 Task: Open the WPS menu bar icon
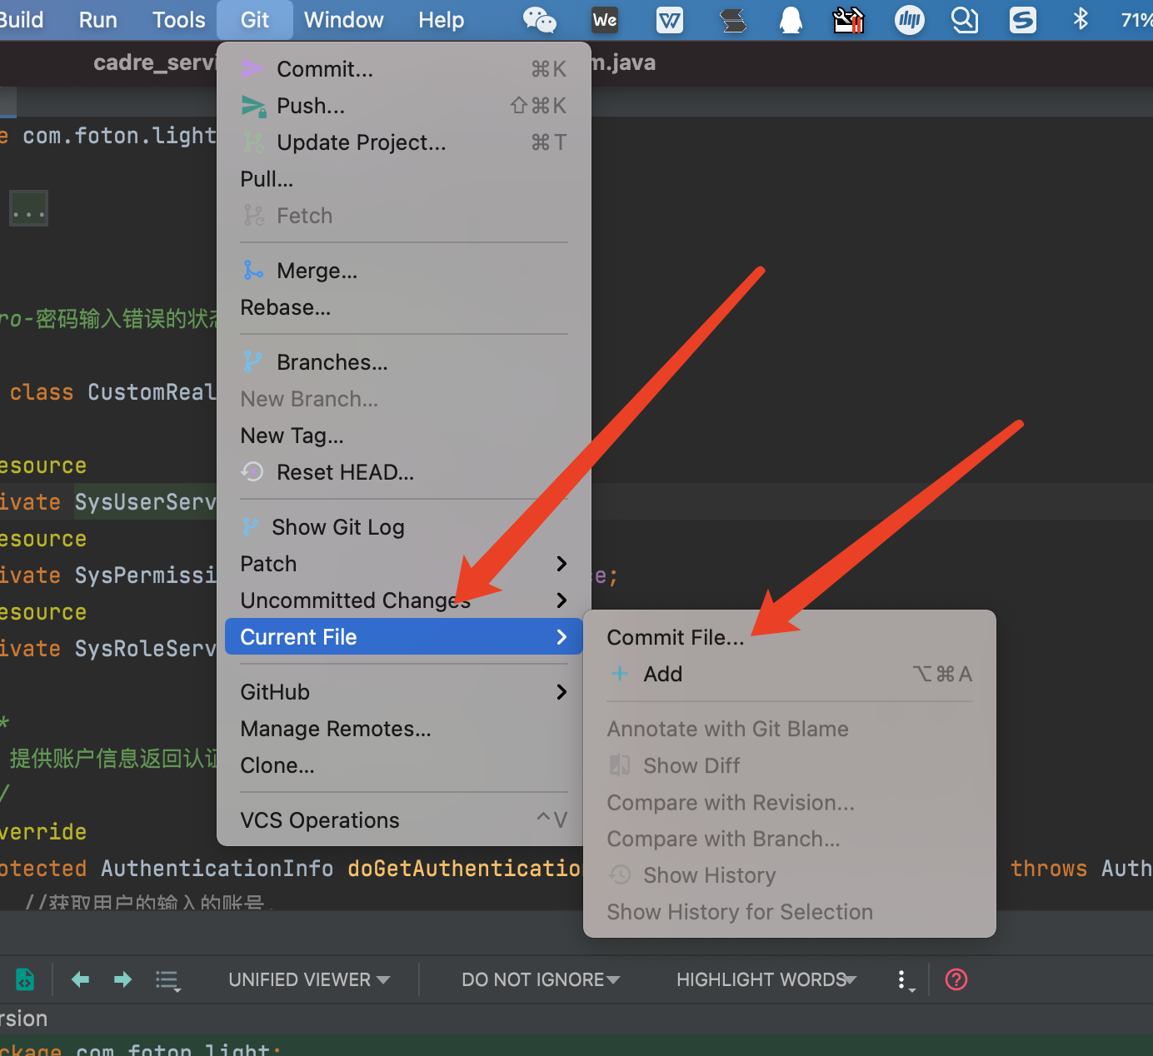point(670,20)
